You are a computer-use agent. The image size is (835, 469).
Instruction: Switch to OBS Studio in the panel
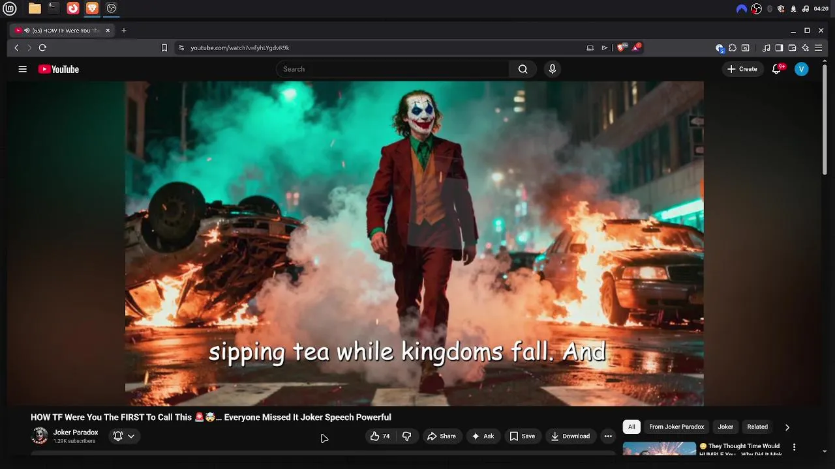[112, 8]
